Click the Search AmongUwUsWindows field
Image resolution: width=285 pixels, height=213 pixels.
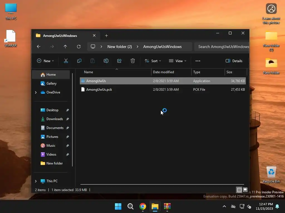222,47
